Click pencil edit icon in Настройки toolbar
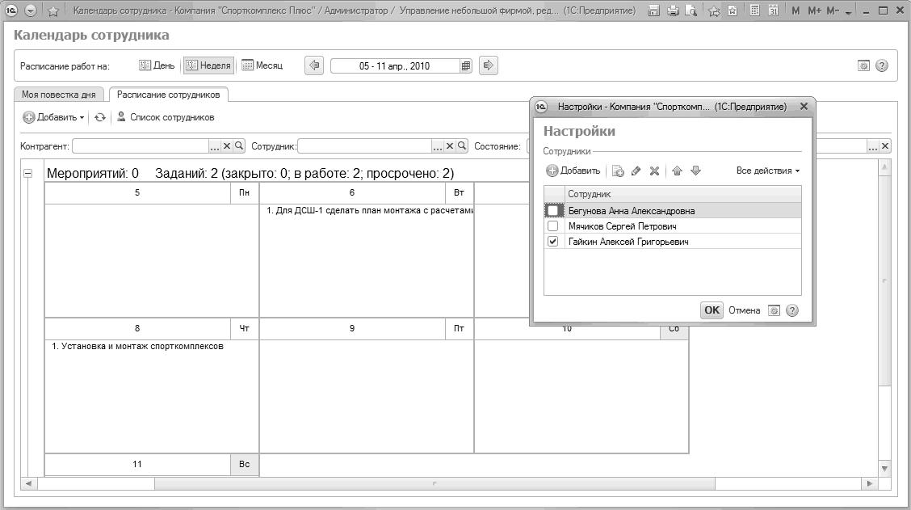 tap(636, 171)
